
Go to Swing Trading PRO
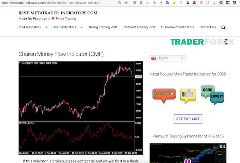[103, 27]
